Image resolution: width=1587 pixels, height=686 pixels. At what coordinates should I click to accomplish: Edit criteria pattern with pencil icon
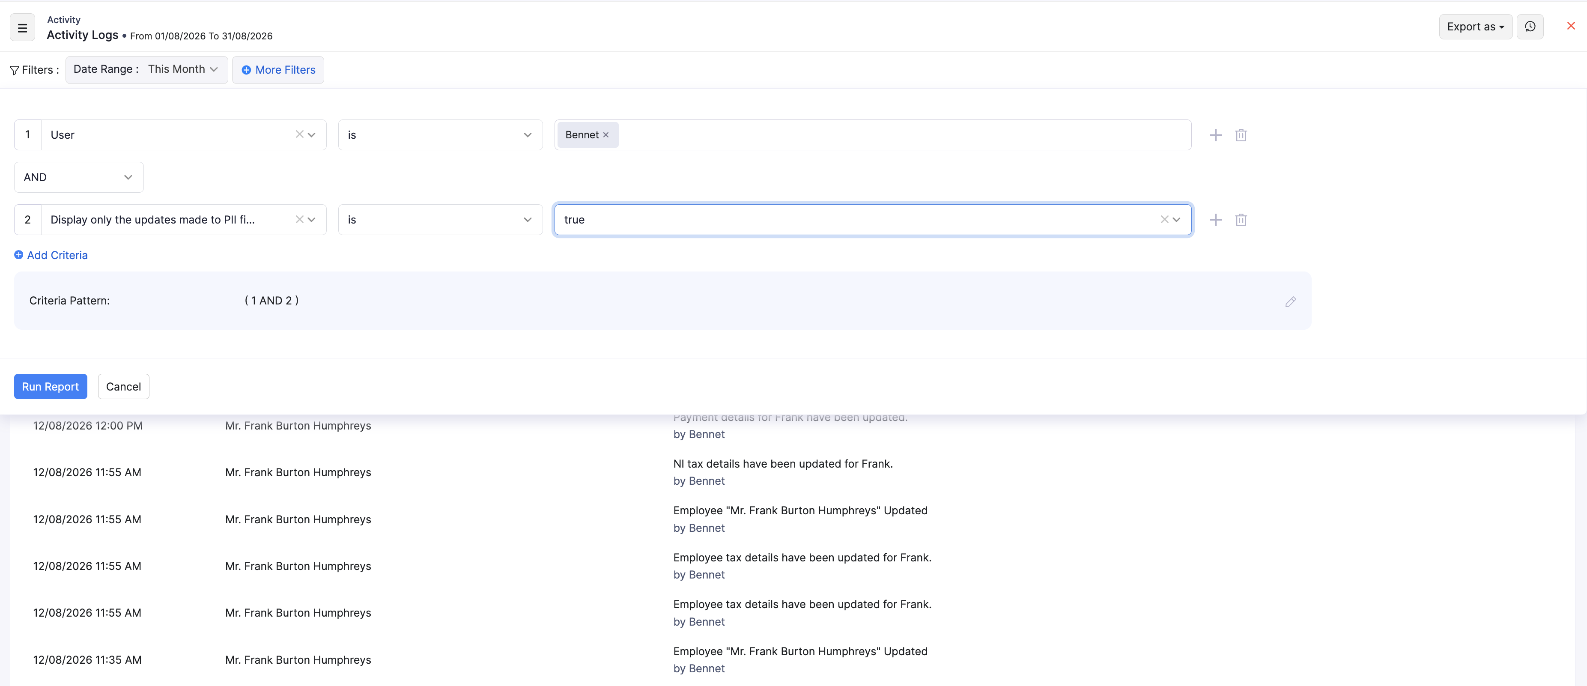1290,302
